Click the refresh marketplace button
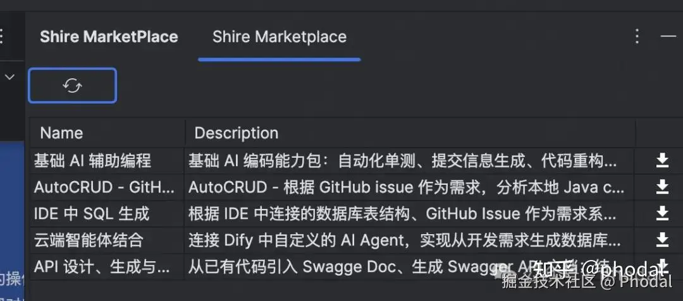The width and height of the screenshot is (683, 301). [x=72, y=86]
